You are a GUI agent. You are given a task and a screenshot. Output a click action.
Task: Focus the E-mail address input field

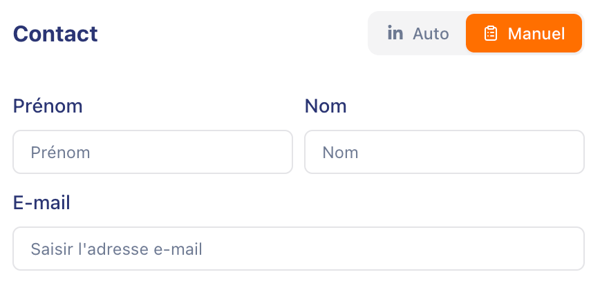299,249
